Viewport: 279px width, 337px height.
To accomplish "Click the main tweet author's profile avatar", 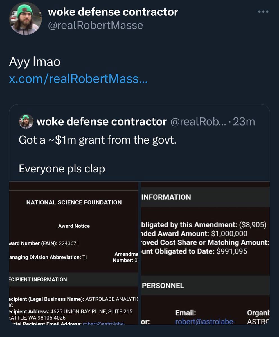I will tap(26, 19).
